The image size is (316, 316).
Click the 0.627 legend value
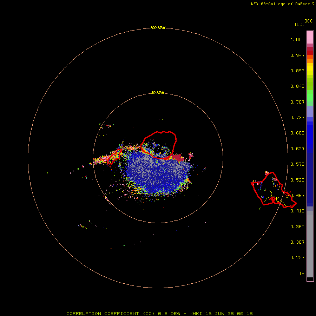pyautogui.click(x=297, y=149)
